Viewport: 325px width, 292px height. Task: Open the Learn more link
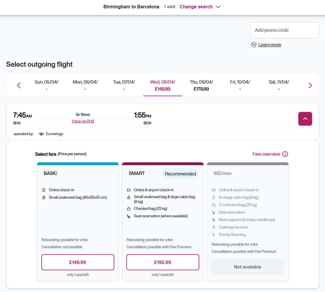270,45
